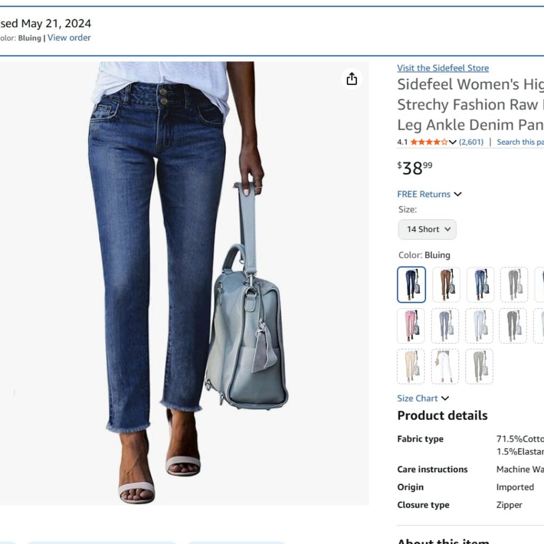
Task: Click the View order link
Action: click(x=69, y=38)
